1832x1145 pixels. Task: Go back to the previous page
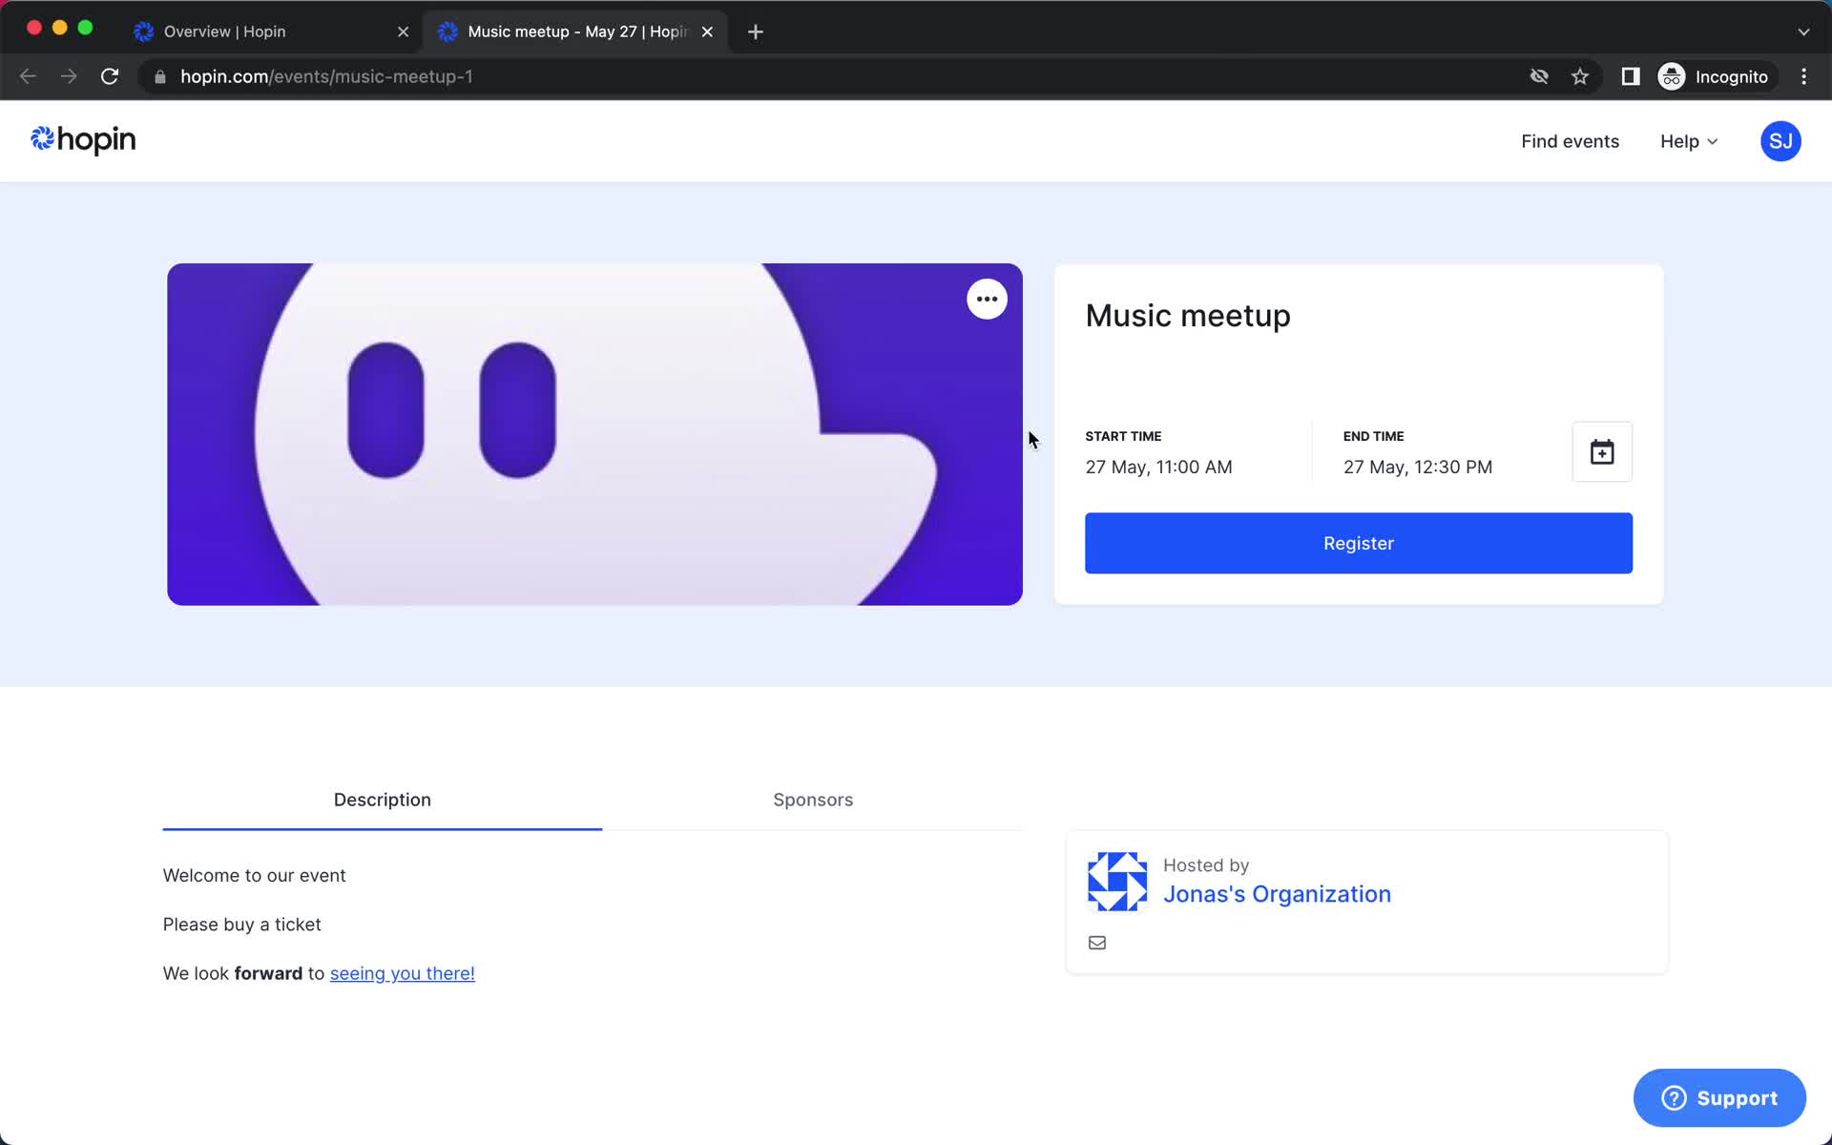pos(28,76)
